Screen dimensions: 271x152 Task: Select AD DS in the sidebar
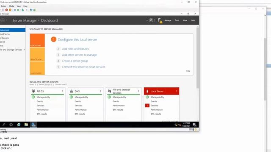click(x=13, y=42)
